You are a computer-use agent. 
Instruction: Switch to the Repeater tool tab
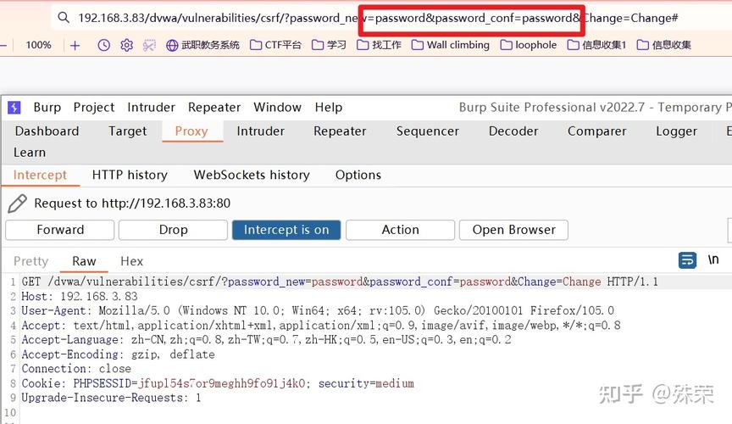coord(340,131)
